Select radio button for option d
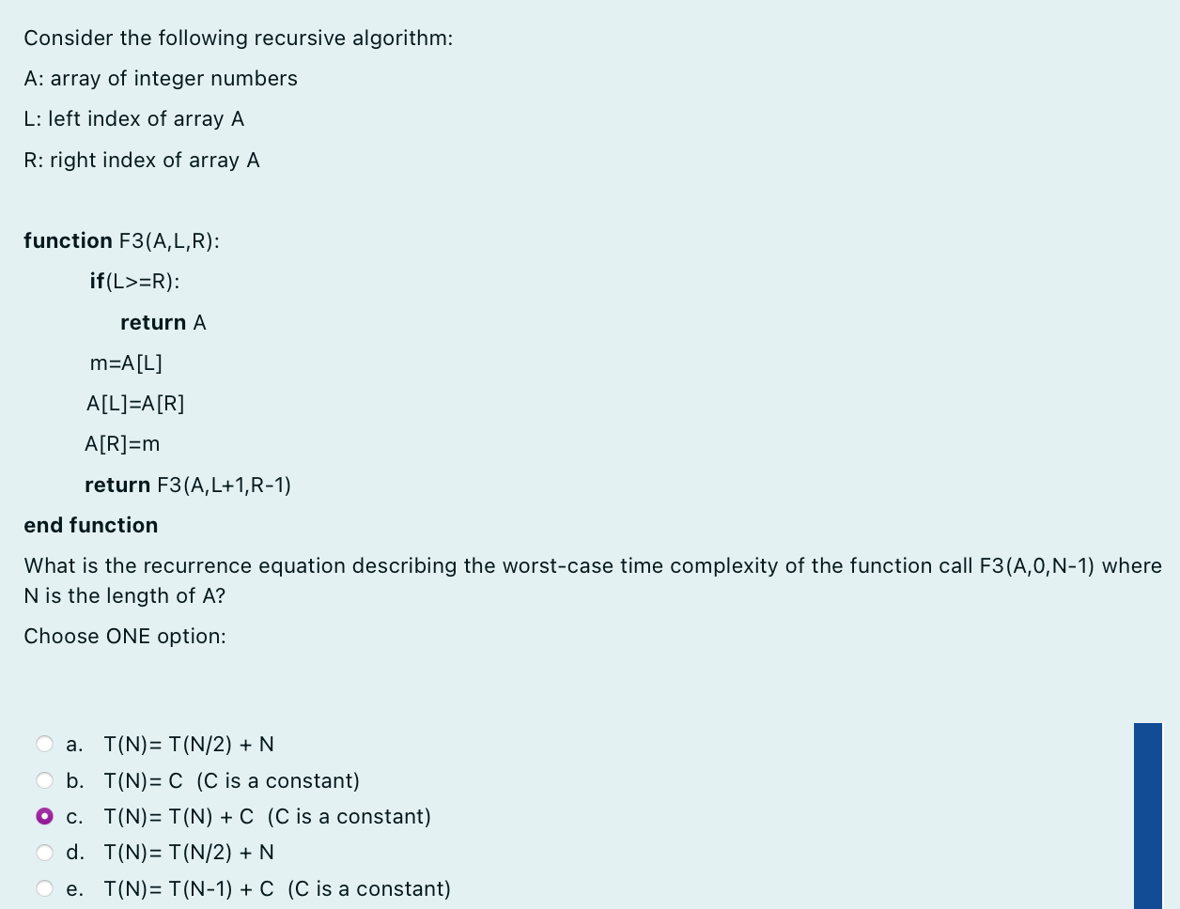The height and width of the screenshot is (909, 1180). tap(44, 852)
